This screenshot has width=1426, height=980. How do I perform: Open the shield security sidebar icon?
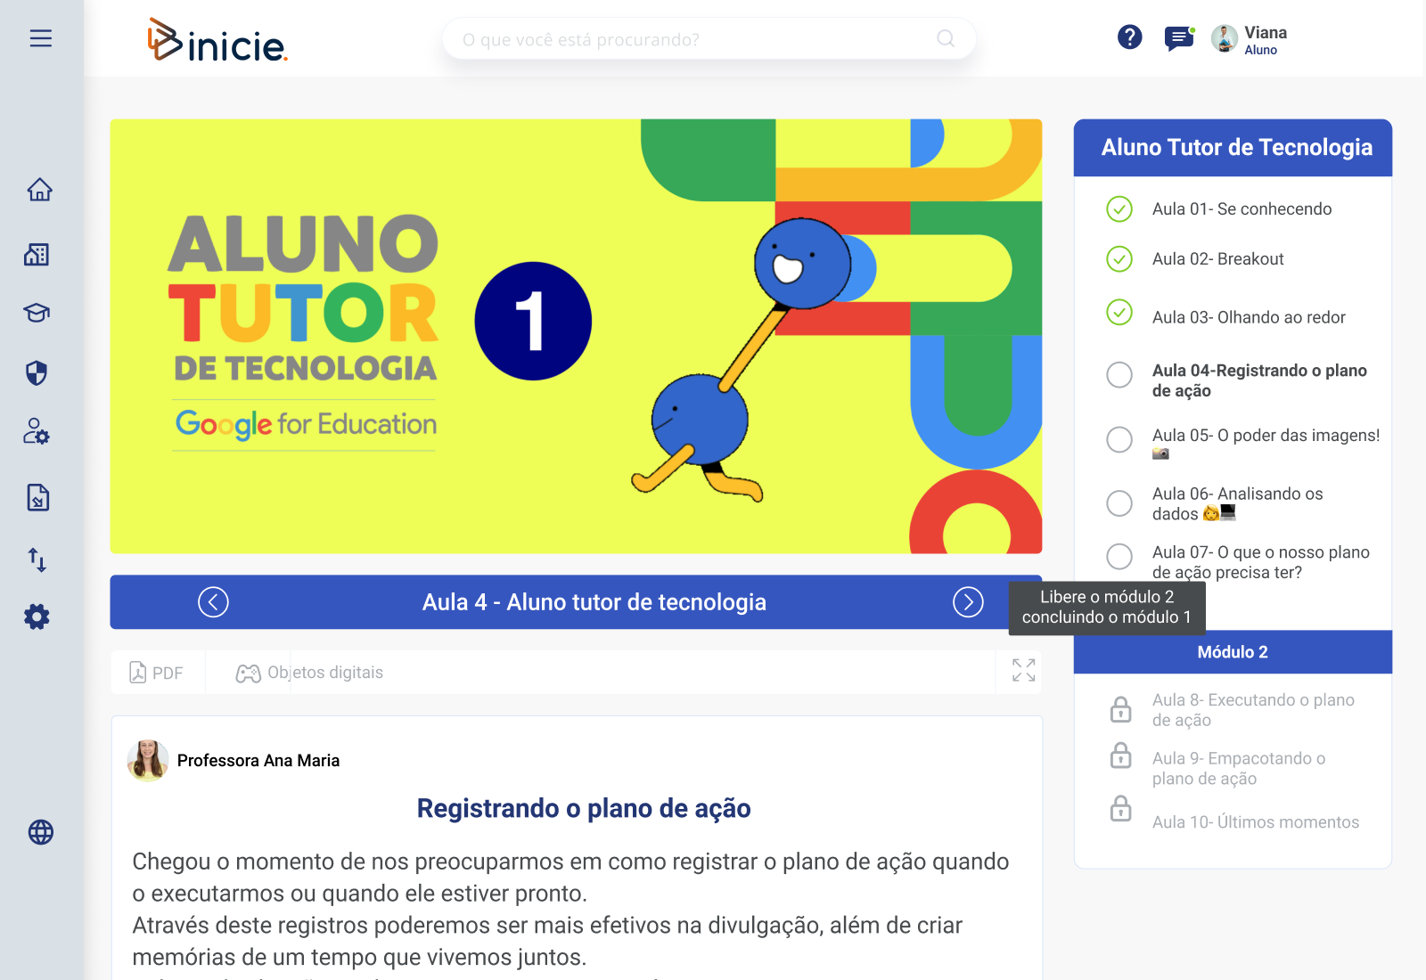(37, 372)
